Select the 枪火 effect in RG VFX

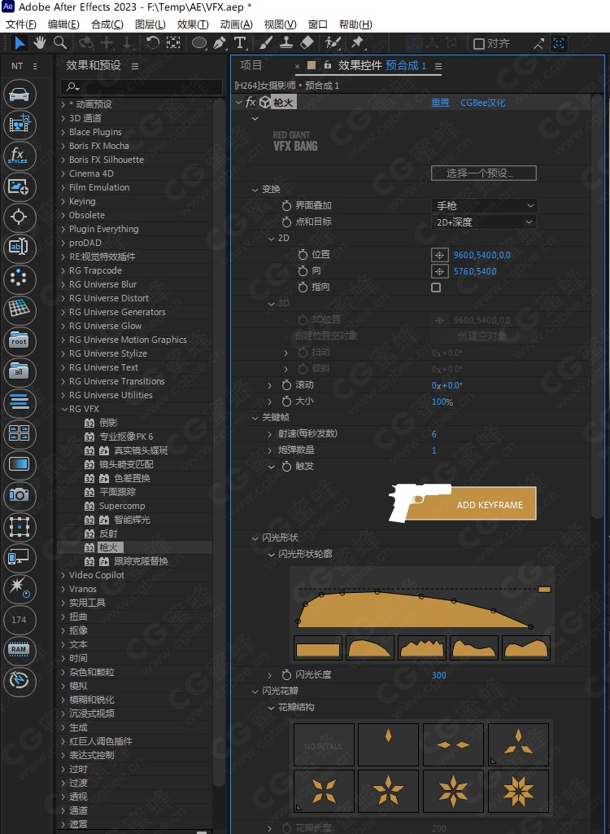tap(111, 547)
